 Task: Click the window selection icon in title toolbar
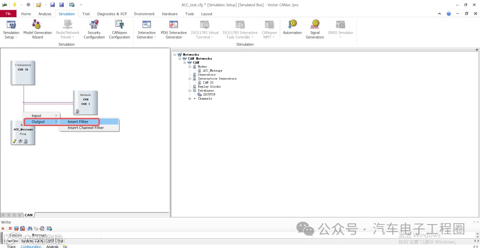[x=72, y=4]
